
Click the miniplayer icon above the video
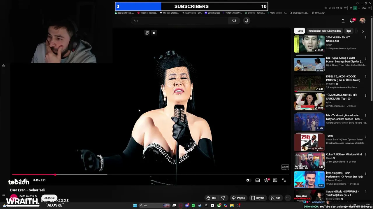point(147,33)
